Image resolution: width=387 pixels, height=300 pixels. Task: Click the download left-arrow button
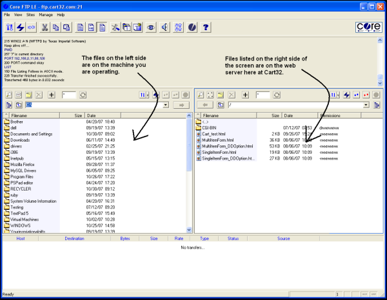pyautogui.click(x=205, y=105)
